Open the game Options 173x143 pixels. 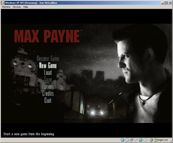point(48,87)
